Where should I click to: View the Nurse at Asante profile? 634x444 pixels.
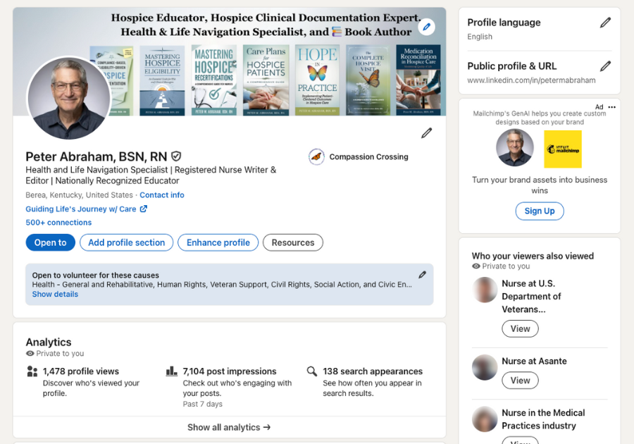(520, 380)
